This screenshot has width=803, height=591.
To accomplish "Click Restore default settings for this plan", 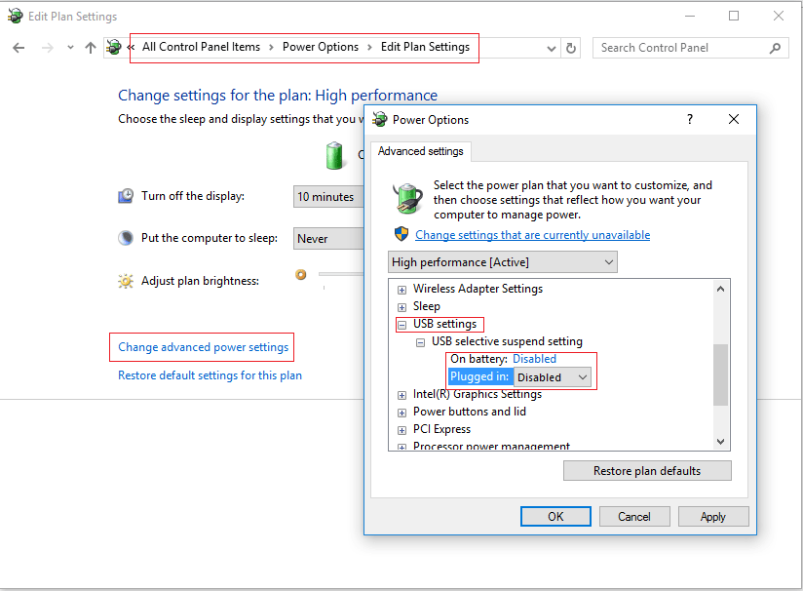I will click(x=210, y=375).
